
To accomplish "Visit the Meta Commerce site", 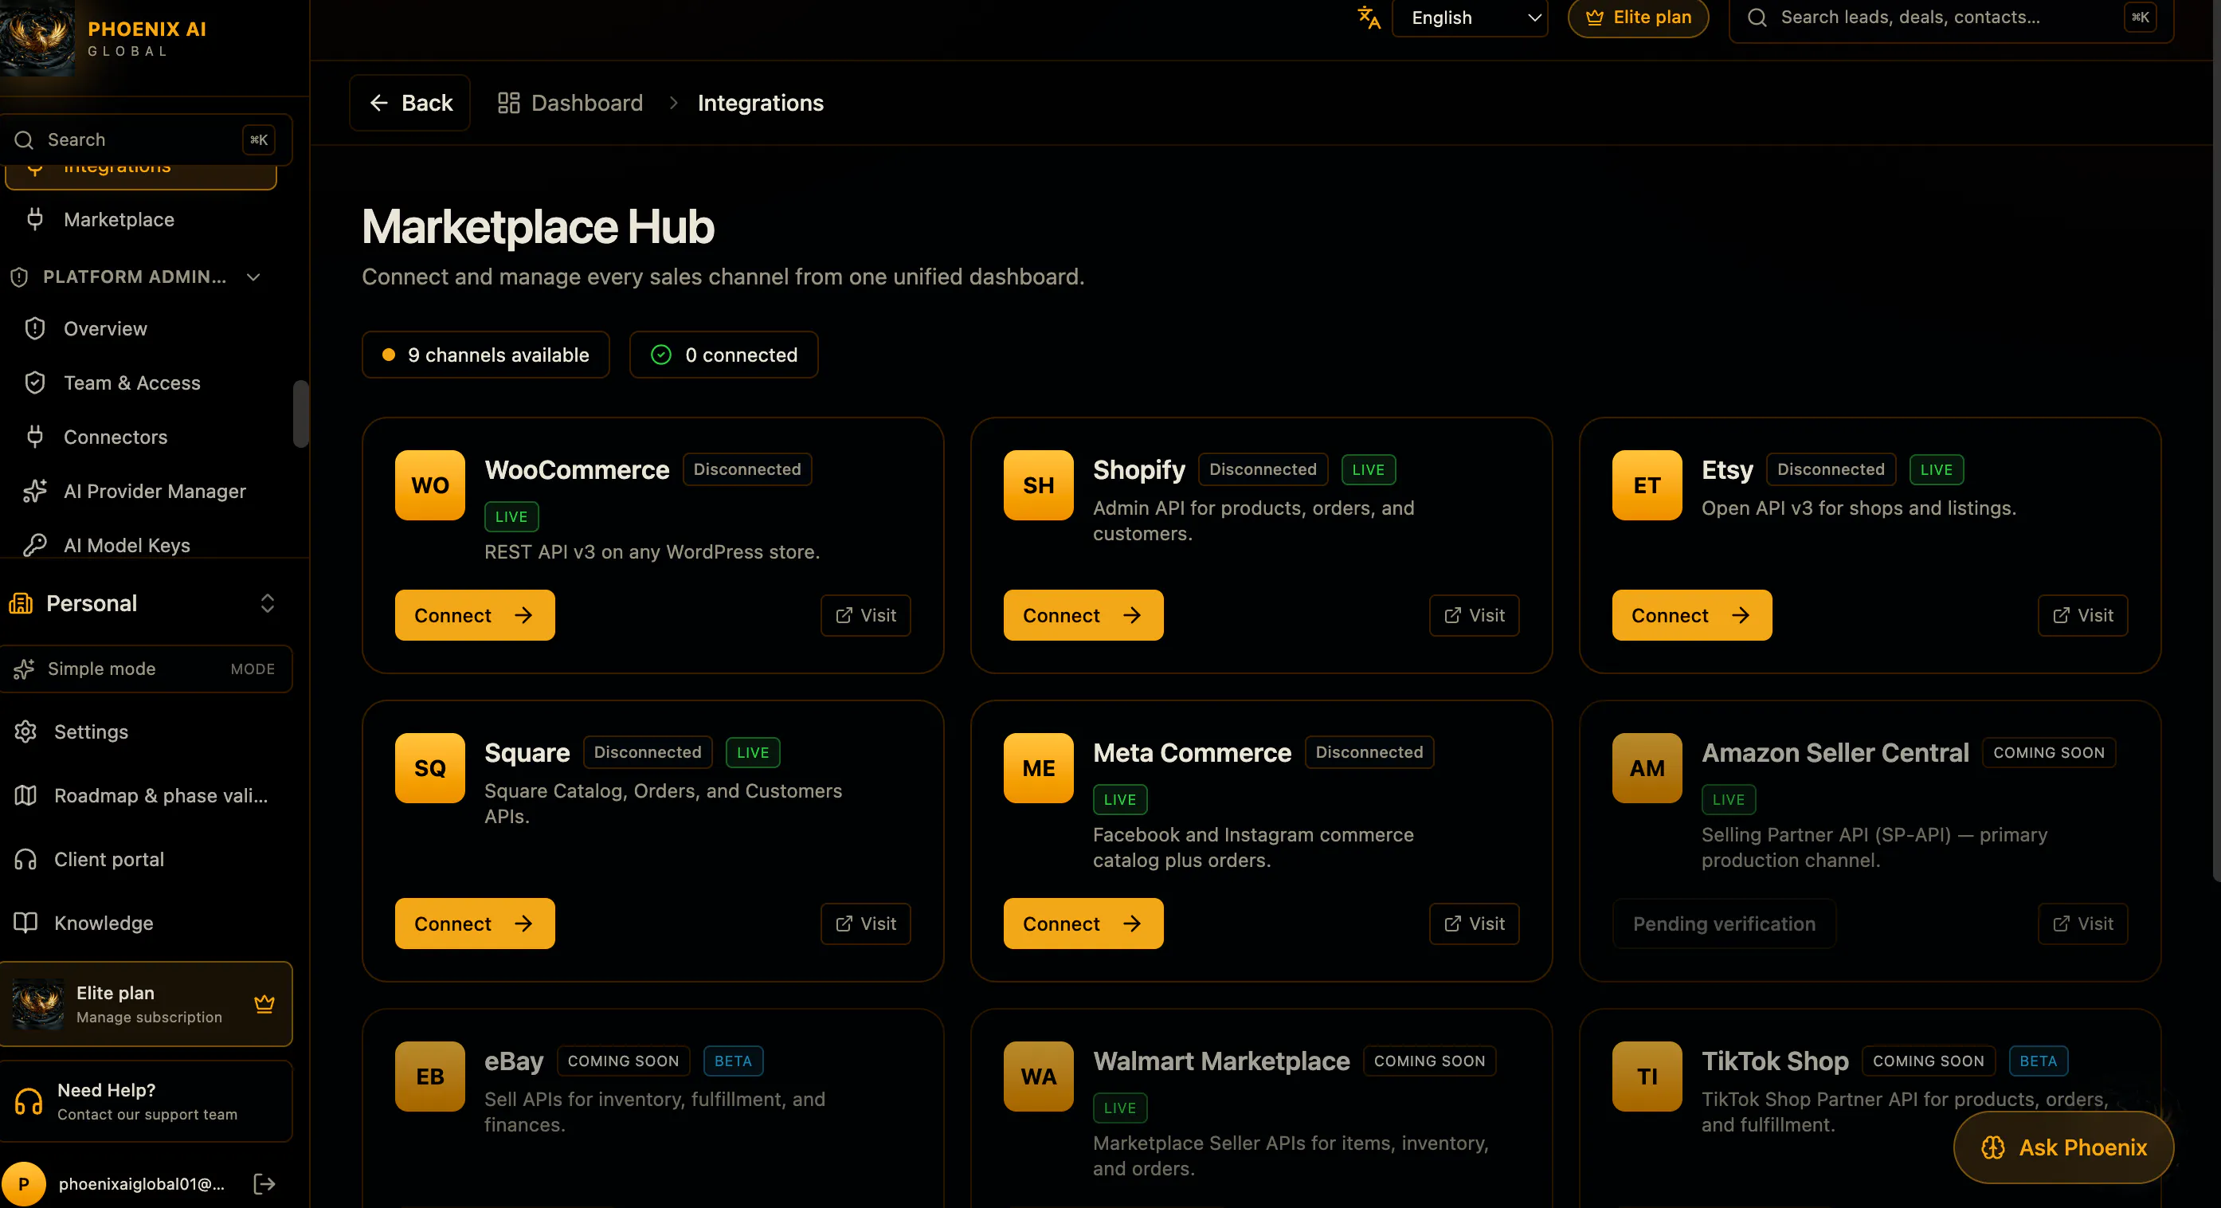I will (1475, 924).
